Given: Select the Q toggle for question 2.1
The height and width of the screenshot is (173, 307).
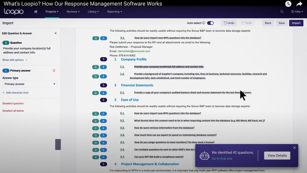Looking at the screenshot, I should 95,93.
